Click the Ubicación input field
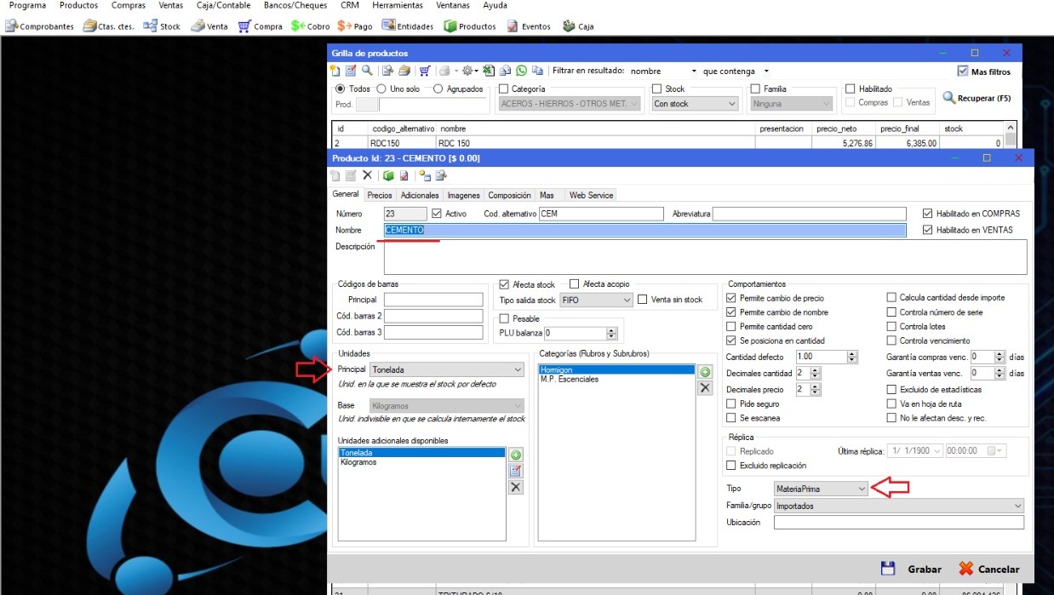Screen dimensions: 1054x595 899,523
